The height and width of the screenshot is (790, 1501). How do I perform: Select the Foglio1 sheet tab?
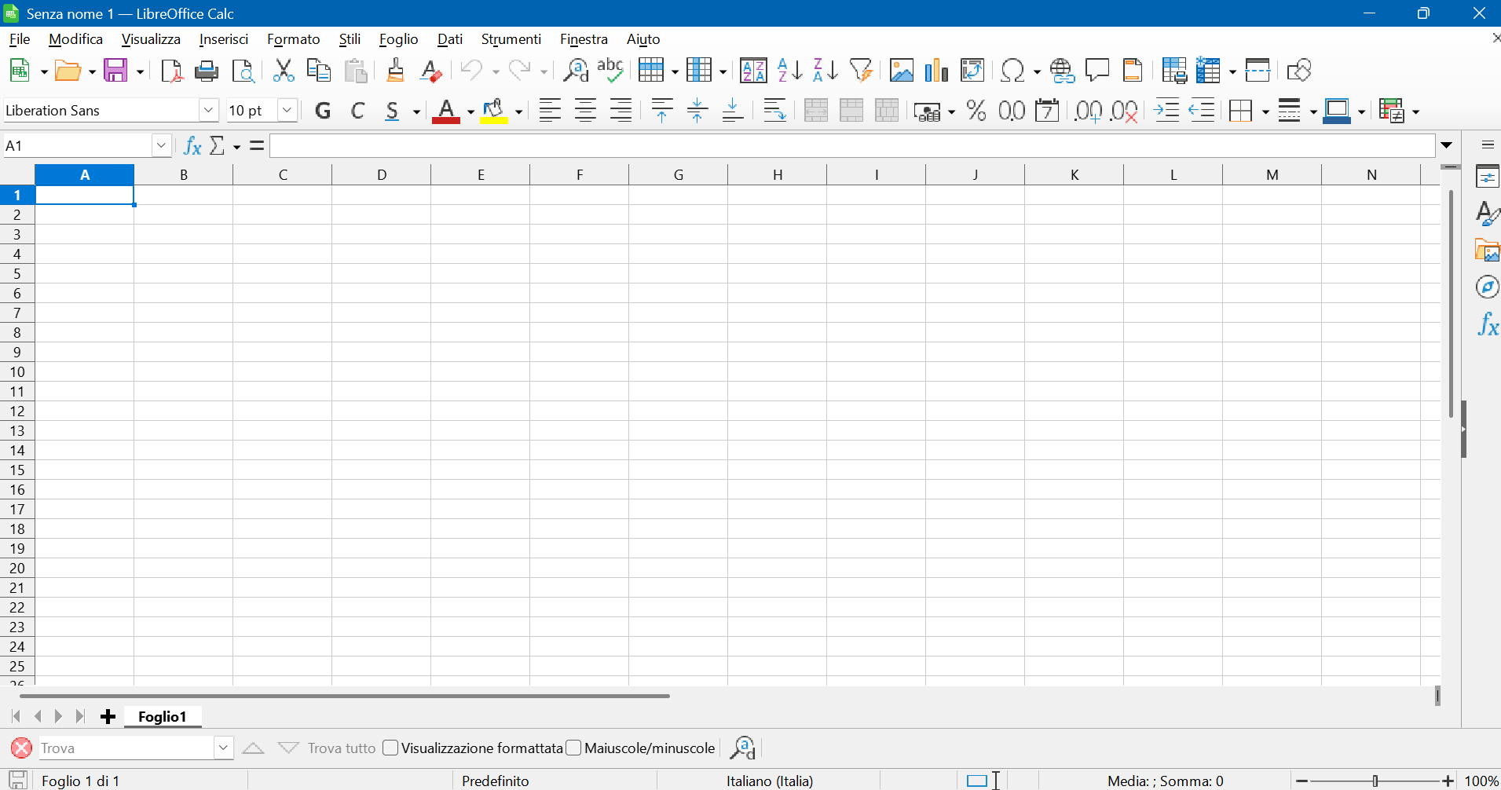tap(163, 716)
